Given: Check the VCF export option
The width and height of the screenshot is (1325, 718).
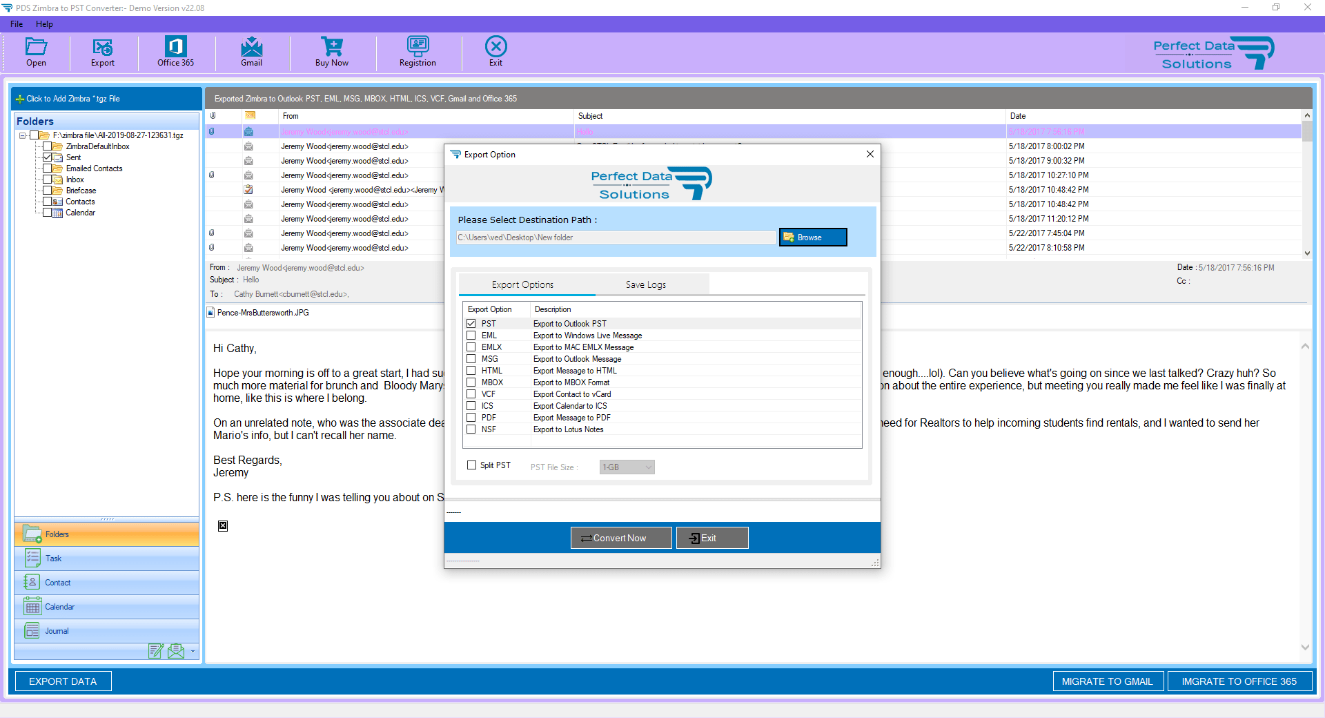Looking at the screenshot, I should click(x=471, y=394).
